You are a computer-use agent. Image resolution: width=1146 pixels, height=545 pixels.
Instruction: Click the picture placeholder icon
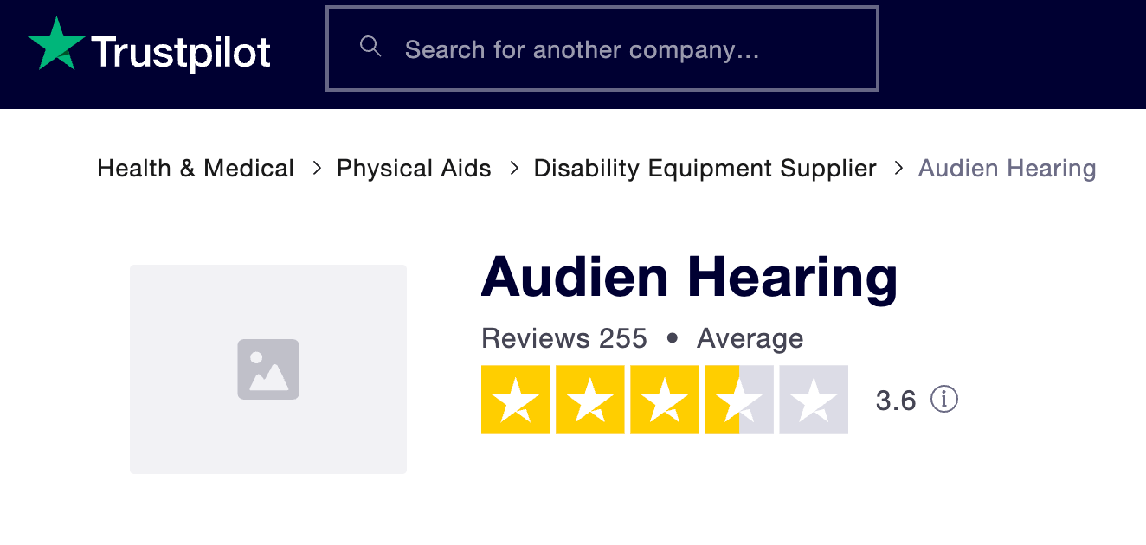(x=268, y=369)
